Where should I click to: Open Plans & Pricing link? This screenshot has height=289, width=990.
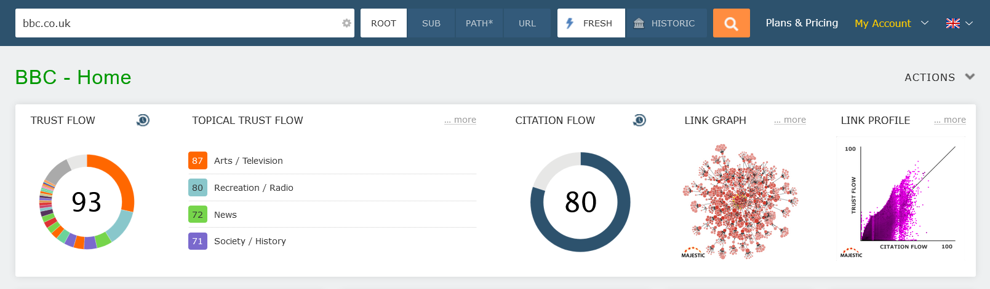(x=802, y=23)
